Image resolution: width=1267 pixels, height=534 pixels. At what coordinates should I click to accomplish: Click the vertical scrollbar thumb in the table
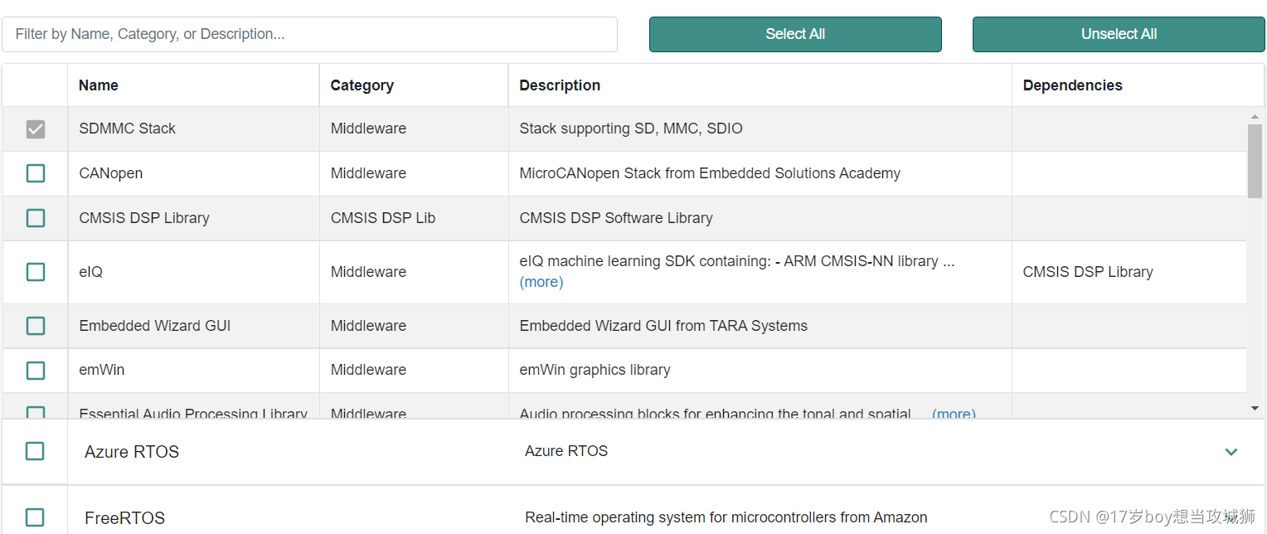(1255, 161)
